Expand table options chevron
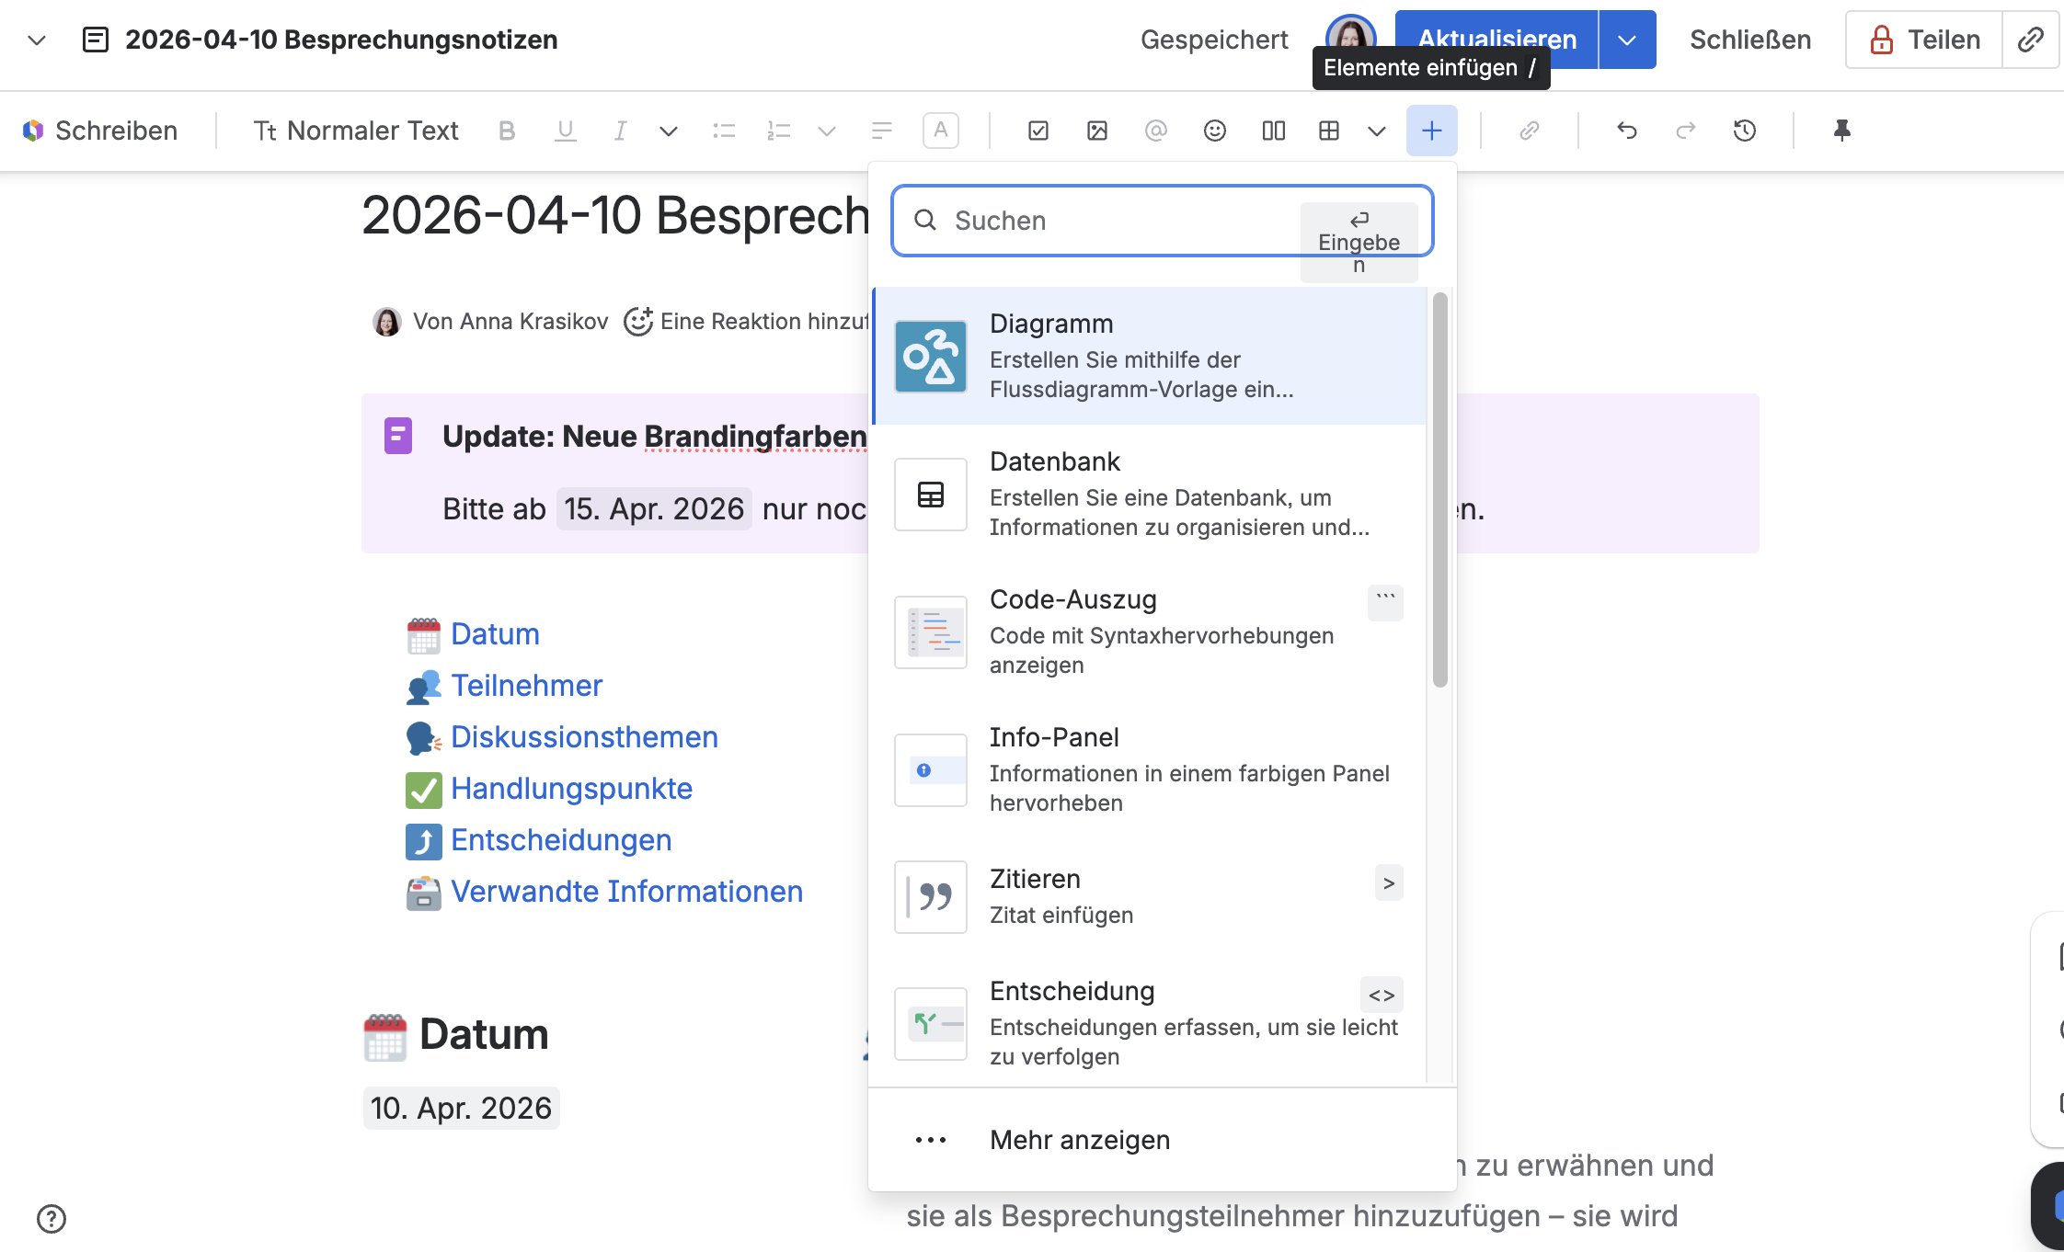Screen dimensions: 2064x1252 (x=1377, y=131)
